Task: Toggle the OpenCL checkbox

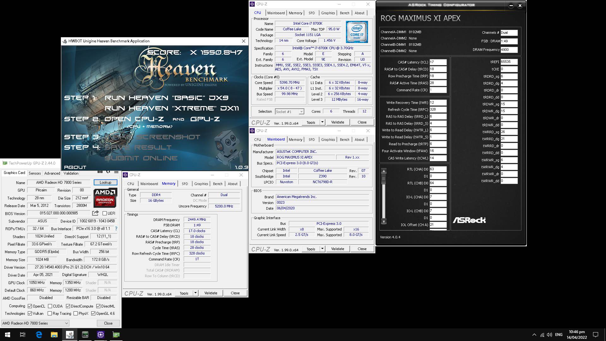Action: coord(30,306)
